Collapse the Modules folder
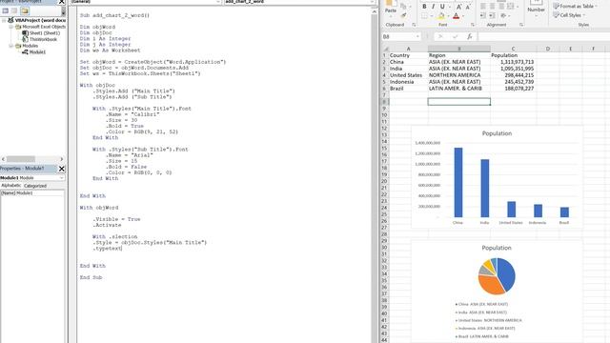The width and height of the screenshot is (610, 343). tap(10, 46)
